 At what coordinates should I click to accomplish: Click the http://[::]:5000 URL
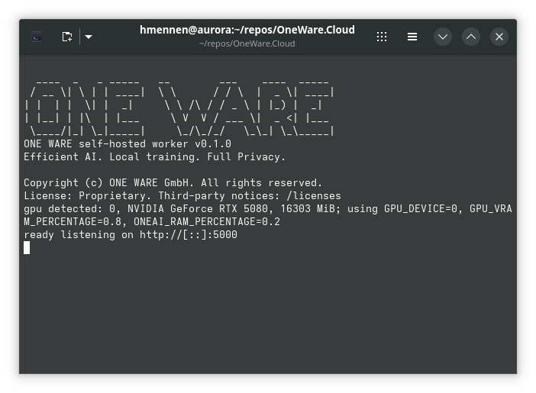[189, 235]
